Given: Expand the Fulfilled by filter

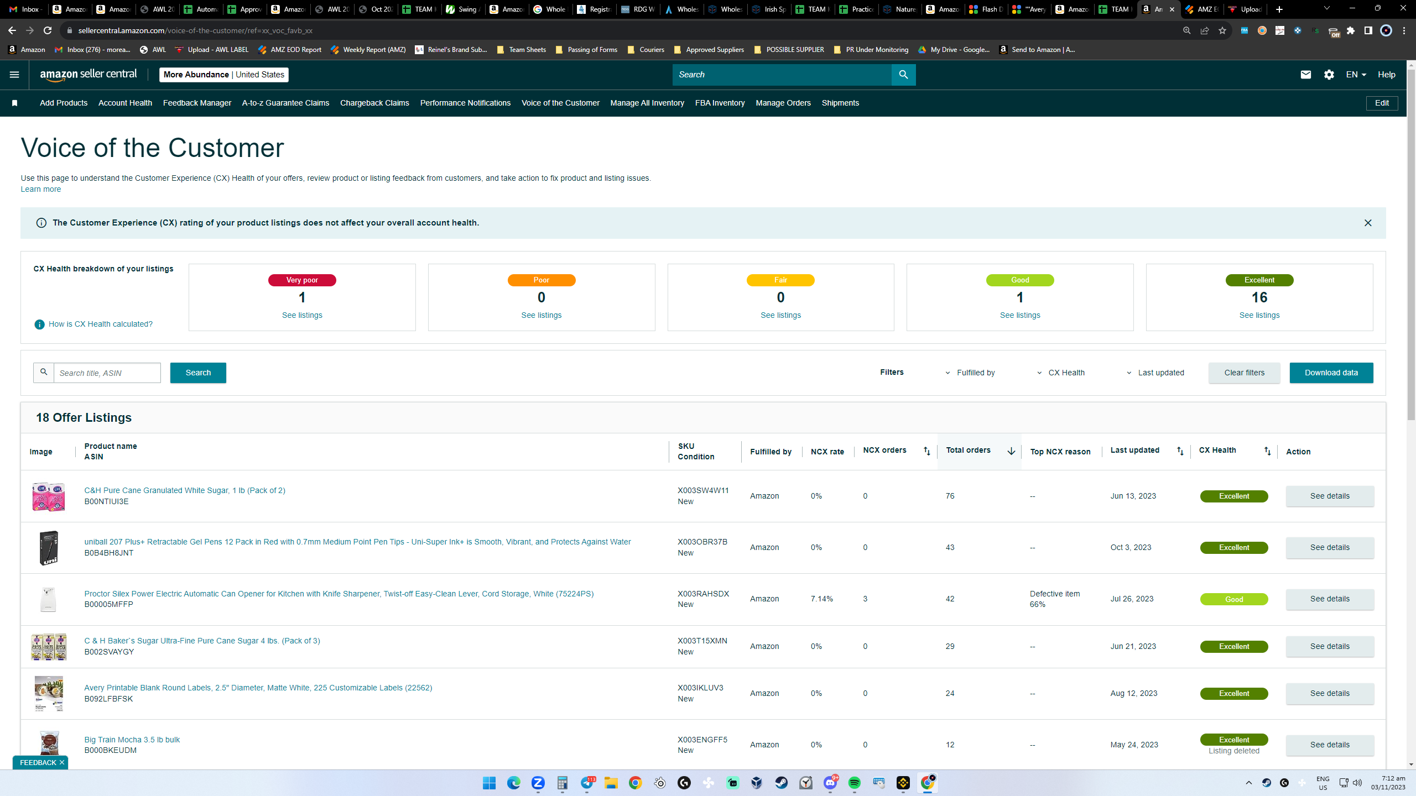Looking at the screenshot, I should tap(970, 373).
